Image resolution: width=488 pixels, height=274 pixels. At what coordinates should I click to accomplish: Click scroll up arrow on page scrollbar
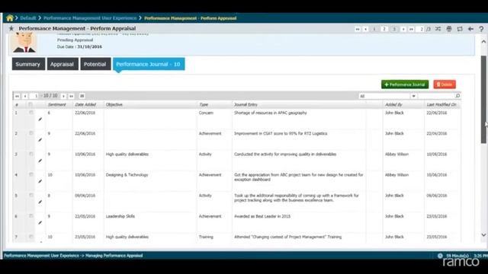[483, 42]
